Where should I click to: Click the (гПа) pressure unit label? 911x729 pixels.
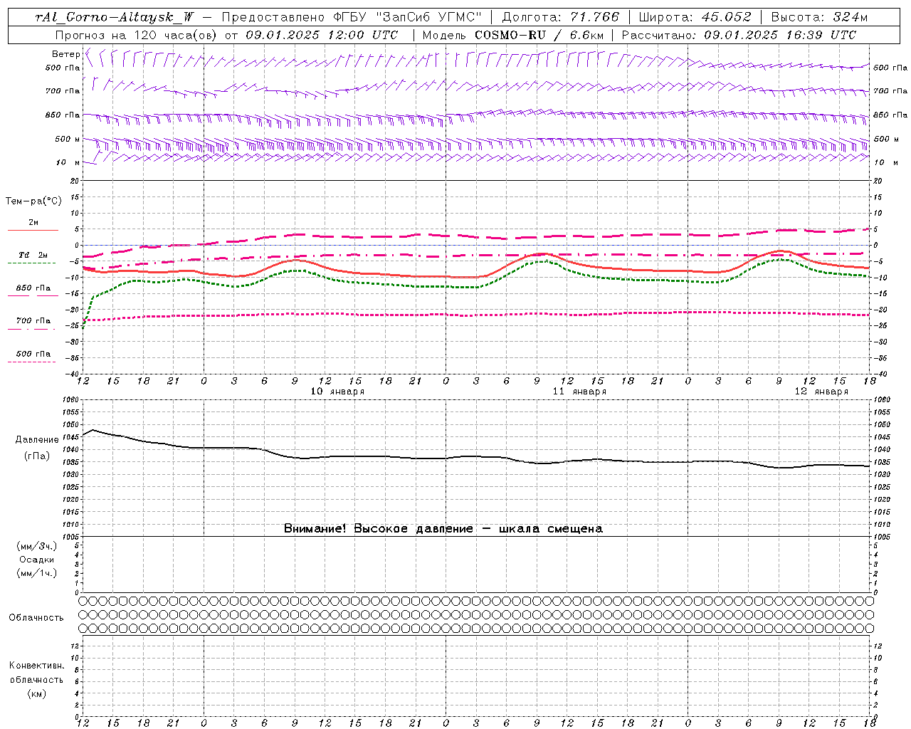37,456
